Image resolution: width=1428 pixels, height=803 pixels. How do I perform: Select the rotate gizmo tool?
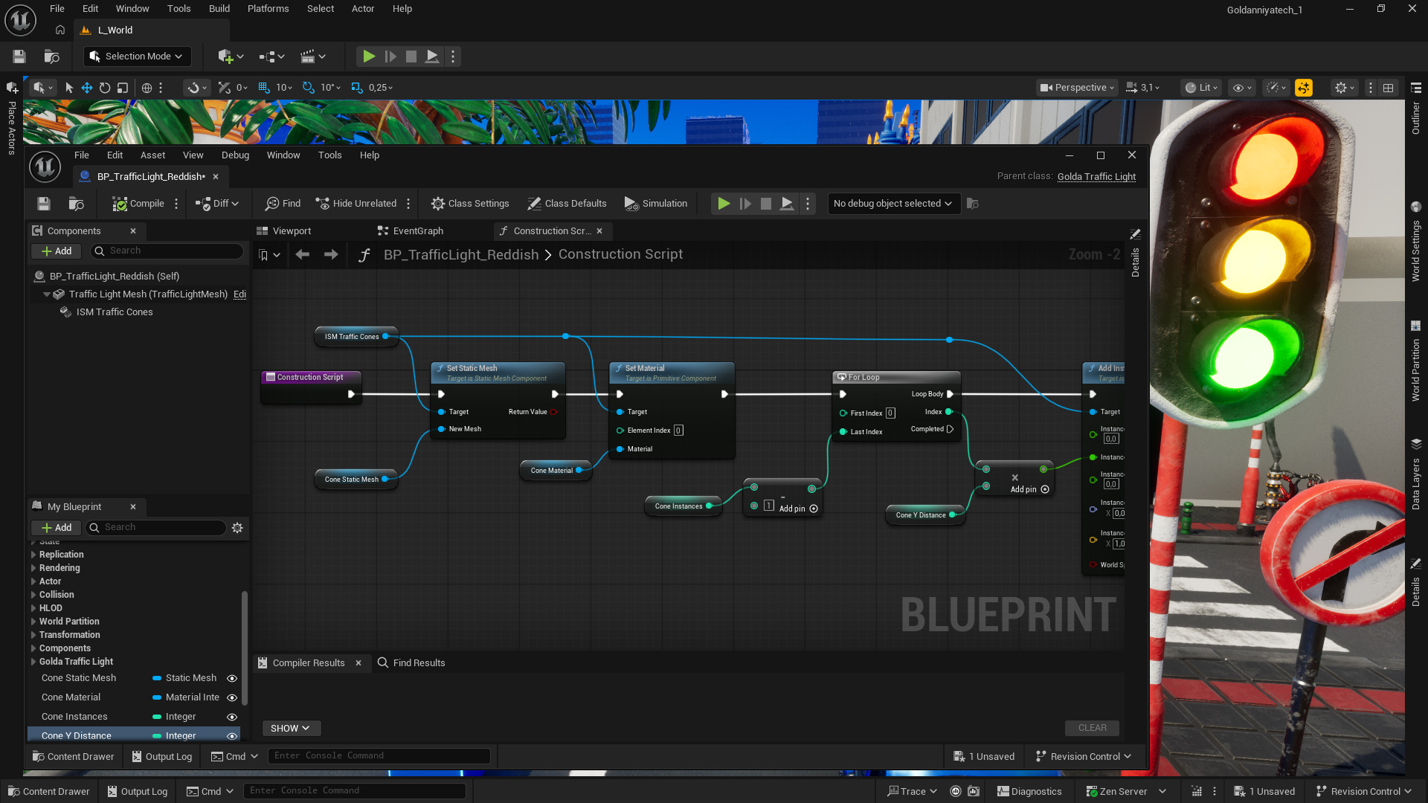tap(105, 88)
